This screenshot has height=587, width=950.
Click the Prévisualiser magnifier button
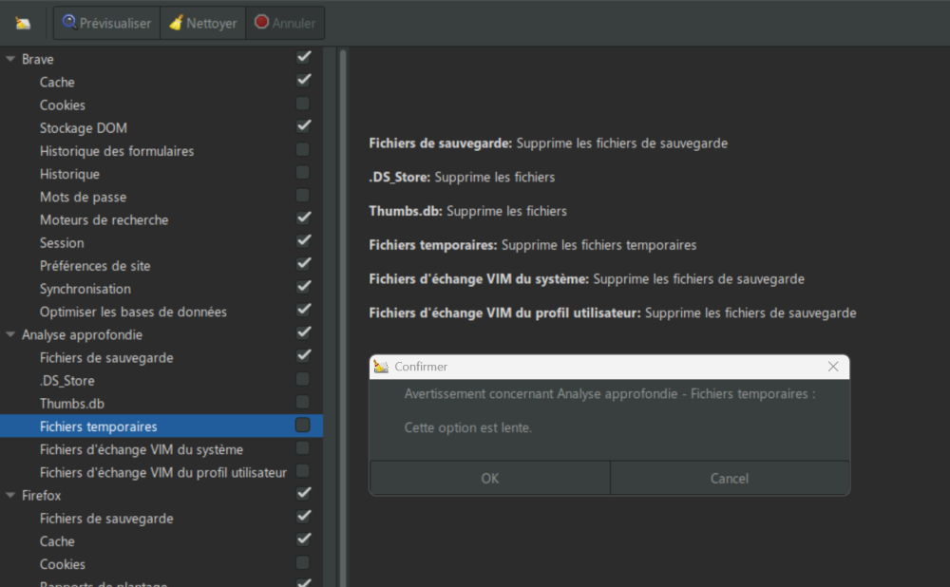tap(106, 23)
